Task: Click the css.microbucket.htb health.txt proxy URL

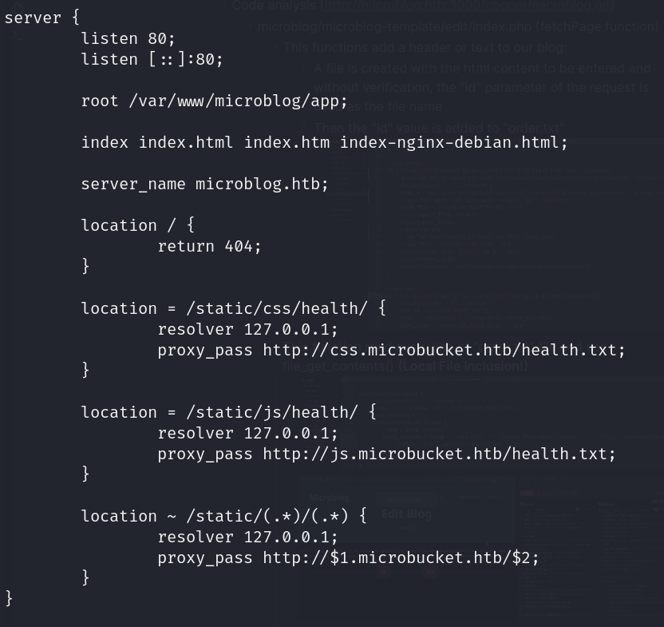Action: point(444,350)
